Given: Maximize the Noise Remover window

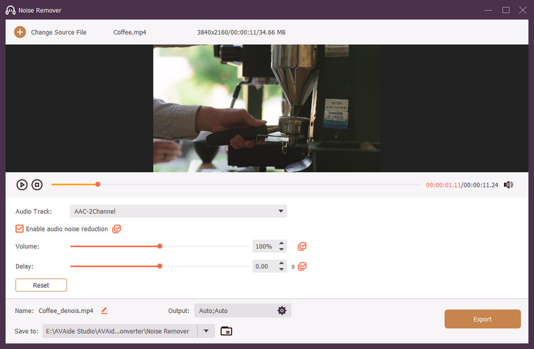Looking at the screenshot, I should [506, 10].
